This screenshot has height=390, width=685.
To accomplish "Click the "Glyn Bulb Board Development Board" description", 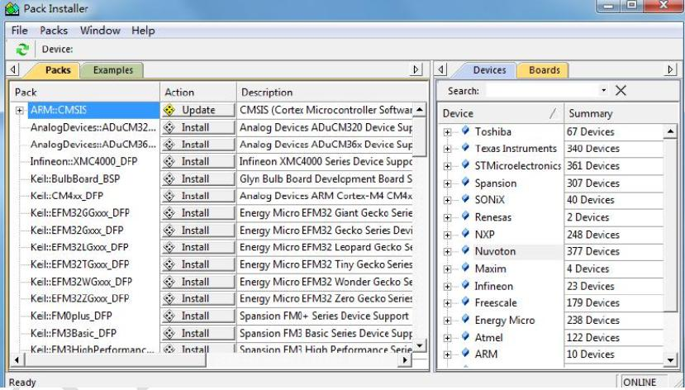I will point(326,179).
